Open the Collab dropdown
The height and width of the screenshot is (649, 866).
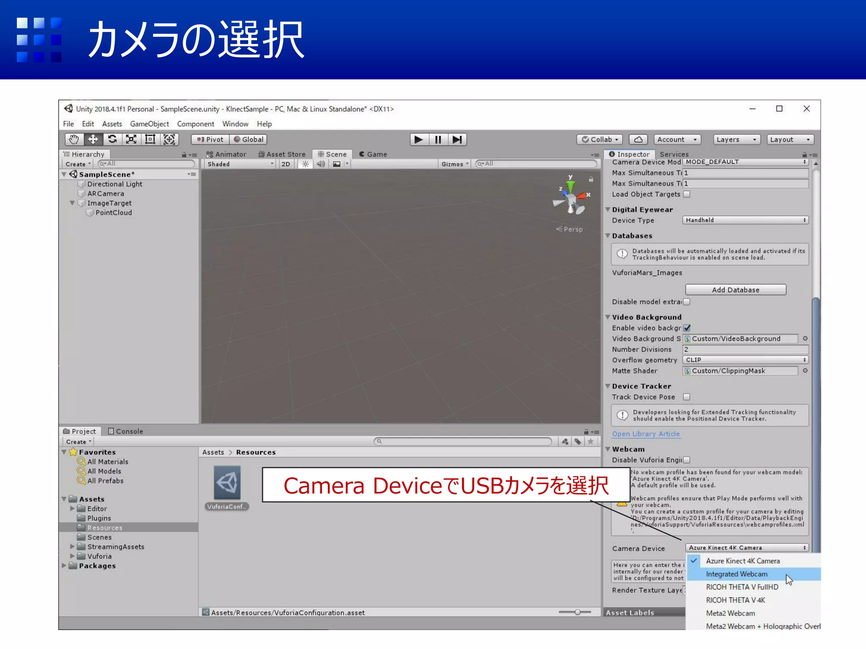click(x=600, y=139)
